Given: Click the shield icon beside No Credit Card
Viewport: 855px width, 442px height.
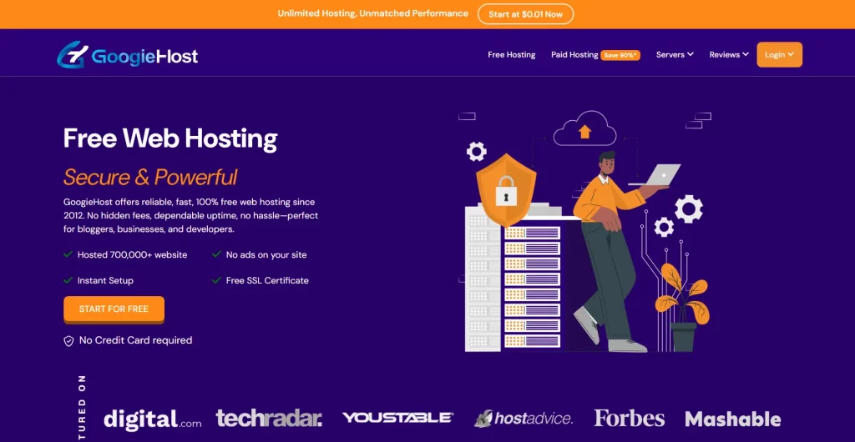Looking at the screenshot, I should (68, 341).
